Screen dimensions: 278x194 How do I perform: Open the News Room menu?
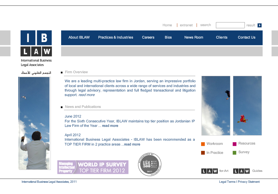click(x=194, y=37)
